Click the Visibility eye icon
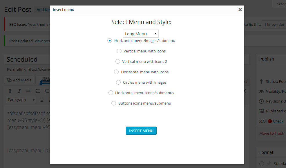The image size is (286, 168). pyautogui.click(x=261, y=92)
